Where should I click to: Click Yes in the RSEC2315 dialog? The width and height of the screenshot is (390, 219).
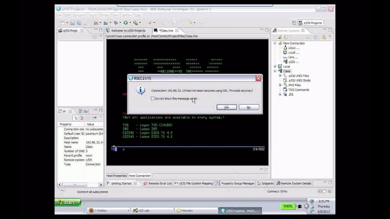226,107
